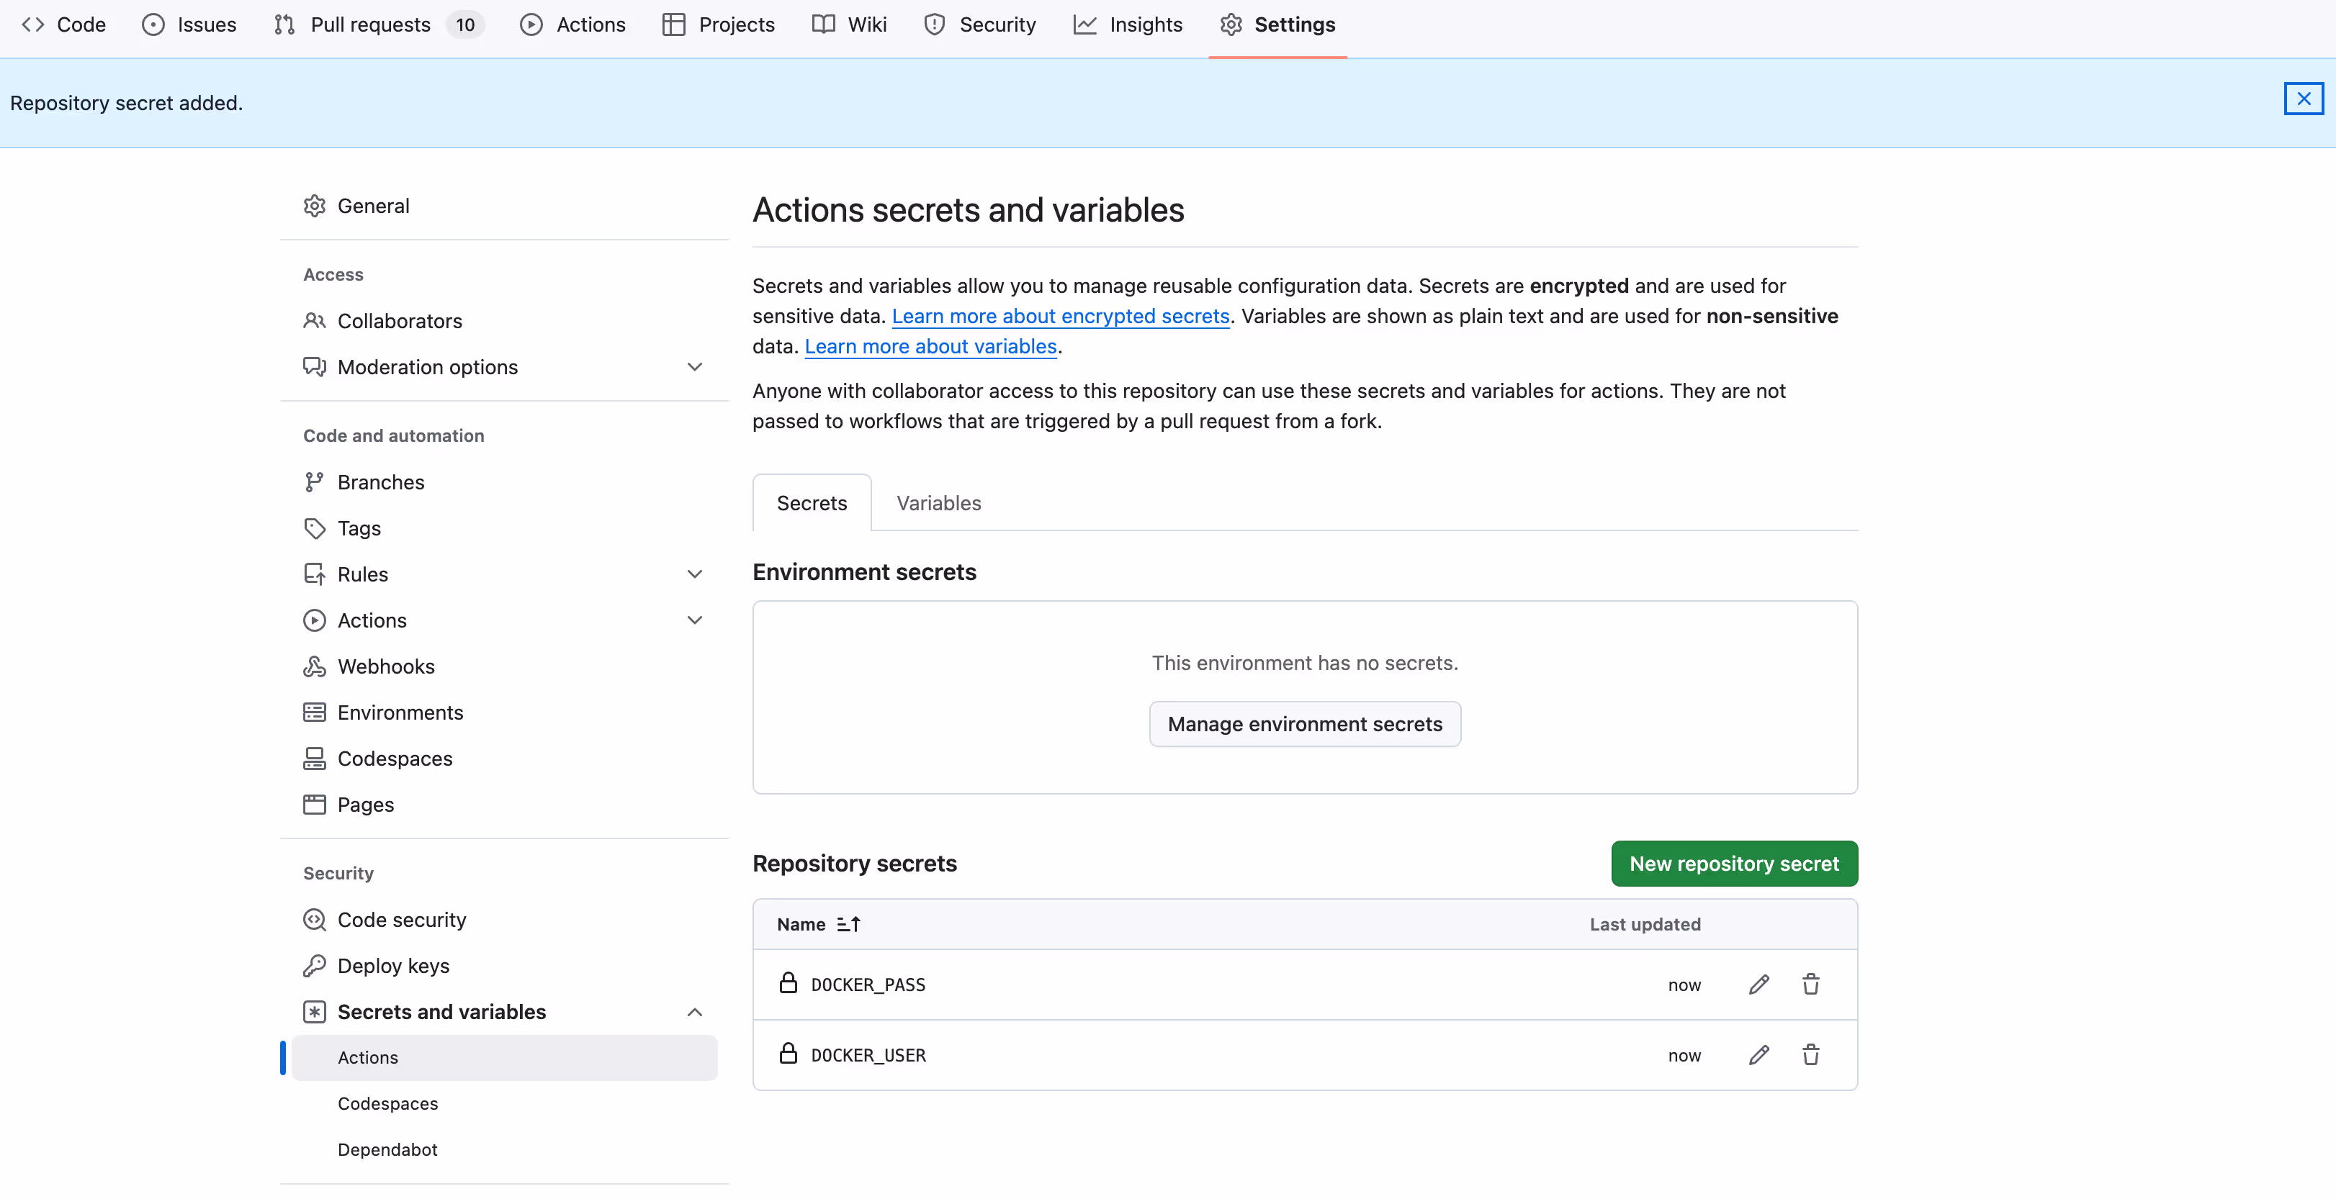Viewport: 2336px width, 1199px height.
Task: Click the pencil edit icon for DOCKER_PASS
Action: tap(1758, 985)
